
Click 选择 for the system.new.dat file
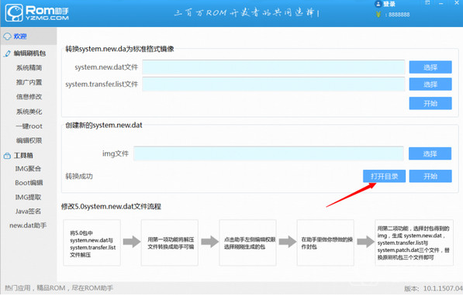430,67
